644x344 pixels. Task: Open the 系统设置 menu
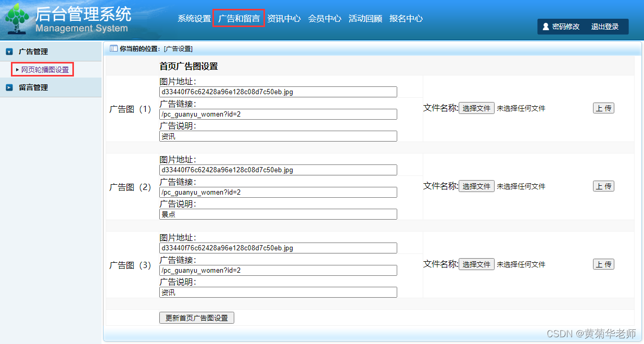194,19
